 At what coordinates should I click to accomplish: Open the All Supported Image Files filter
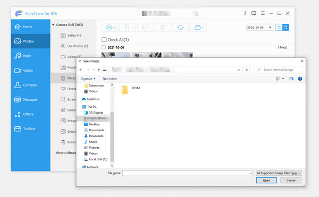click(279, 173)
